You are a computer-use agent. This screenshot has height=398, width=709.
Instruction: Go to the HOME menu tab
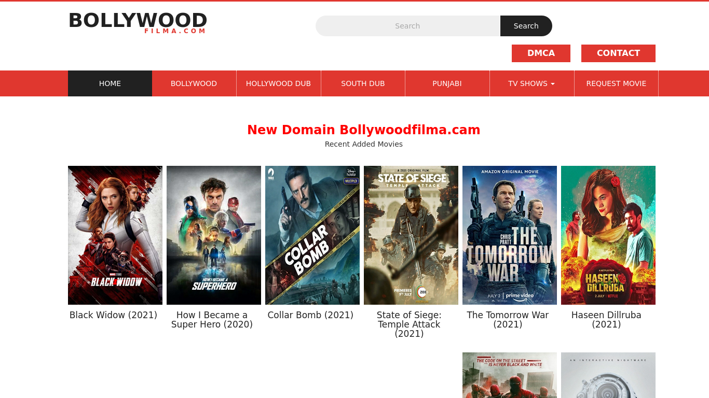tap(110, 83)
